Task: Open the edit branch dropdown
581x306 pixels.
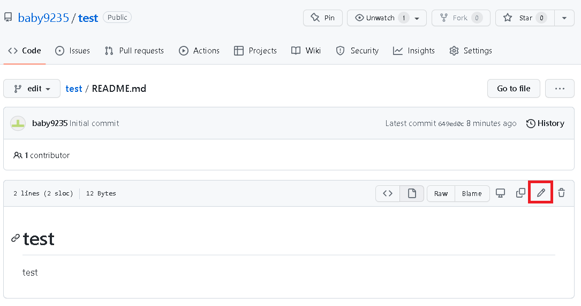Action: (x=32, y=88)
